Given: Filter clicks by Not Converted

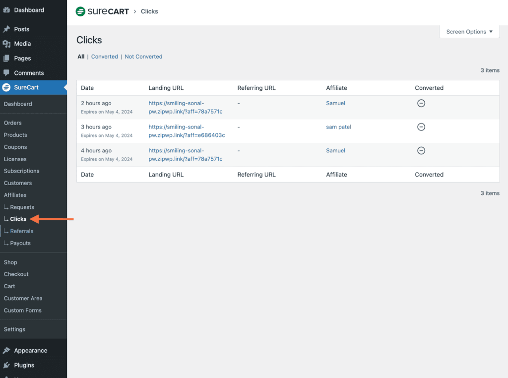Looking at the screenshot, I should coord(143,57).
